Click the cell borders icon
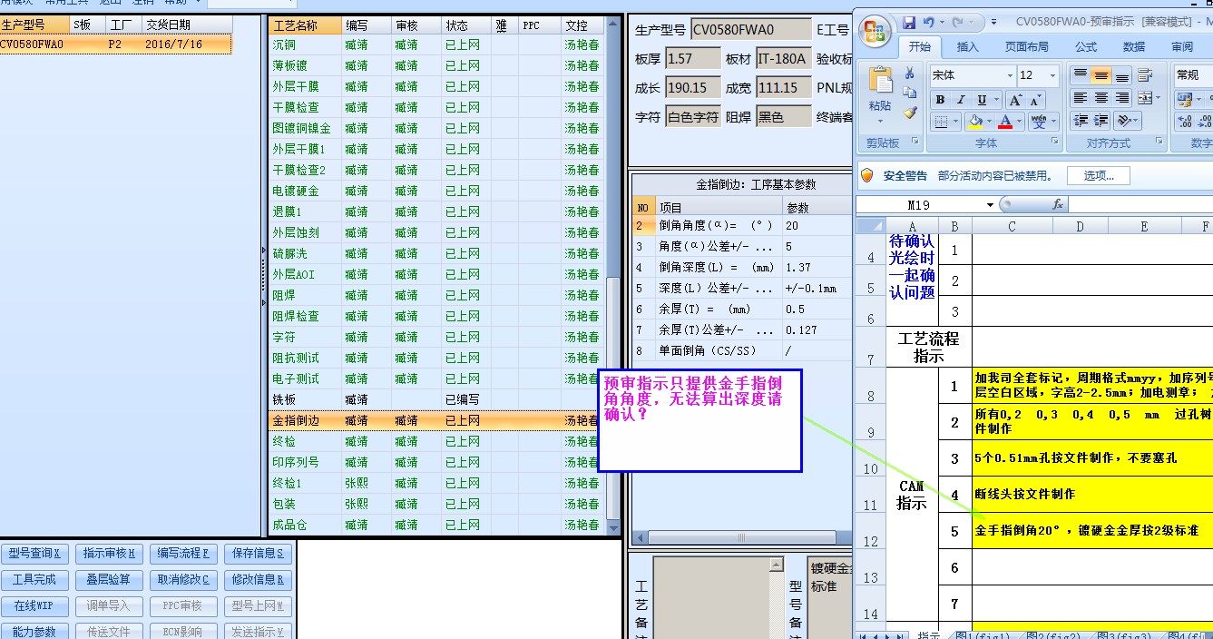This screenshot has width=1213, height=639. point(941,121)
